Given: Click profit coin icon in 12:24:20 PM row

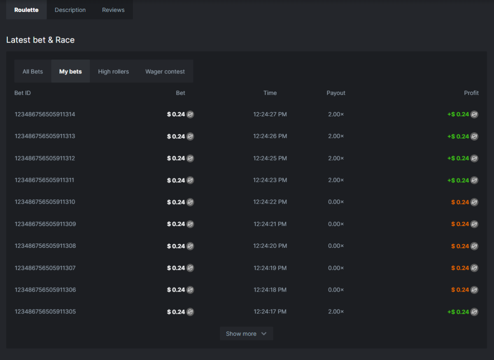Looking at the screenshot, I should pyautogui.click(x=474, y=246).
